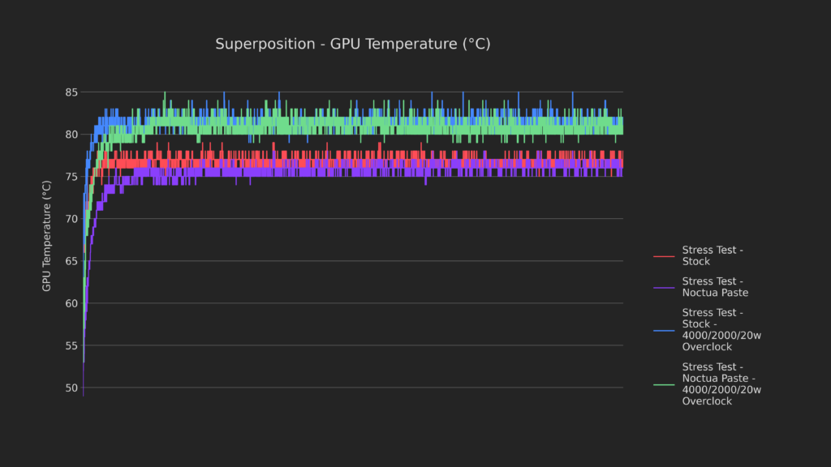Image resolution: width=831 pixels, height=467 pixels.
Task: Toggle the plain 'Stress Test - Stock' legend label
Action: pos(713,256)
